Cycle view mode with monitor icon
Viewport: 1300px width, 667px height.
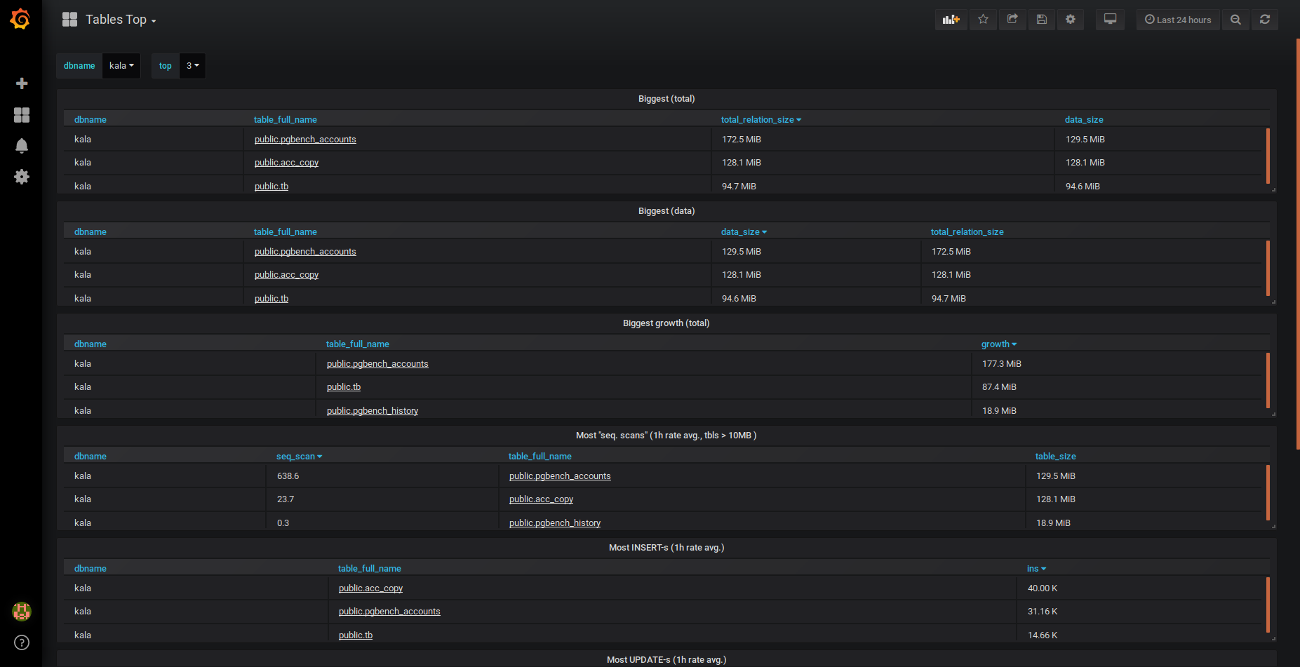point(1110,20)
